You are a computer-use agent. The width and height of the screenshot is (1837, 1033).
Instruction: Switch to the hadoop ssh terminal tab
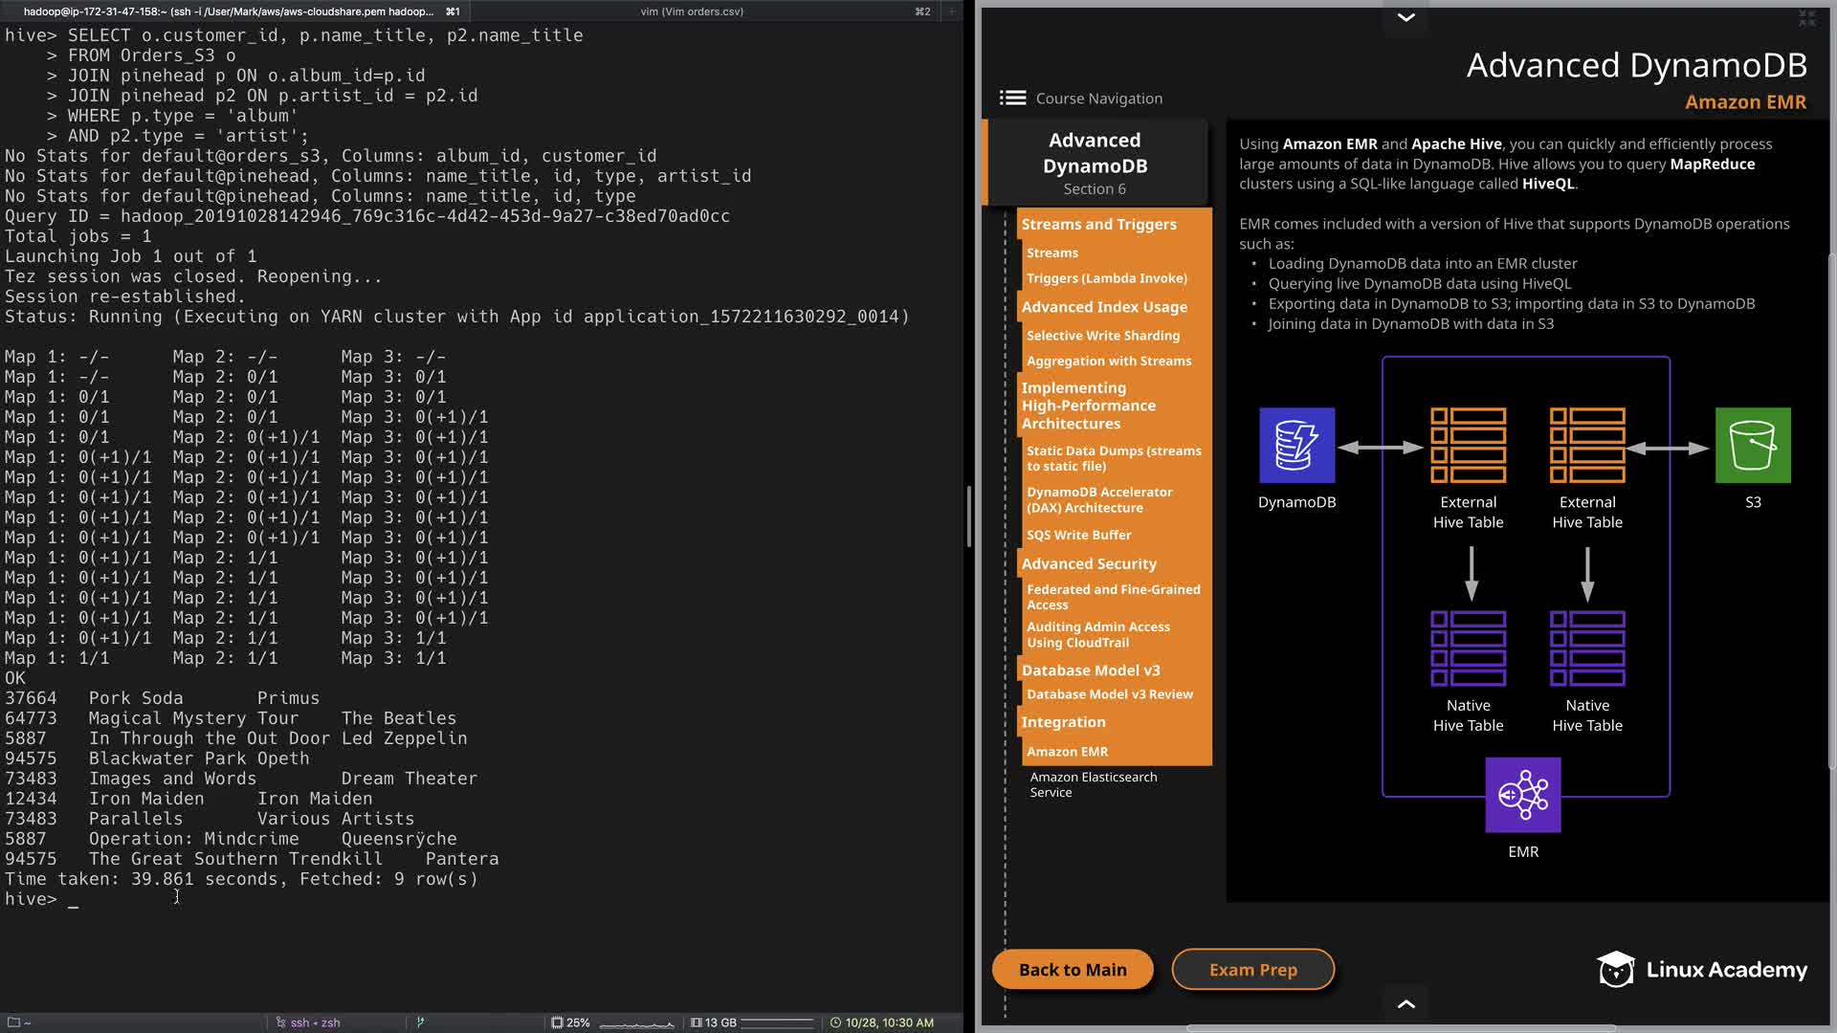(x=230, y=11)
